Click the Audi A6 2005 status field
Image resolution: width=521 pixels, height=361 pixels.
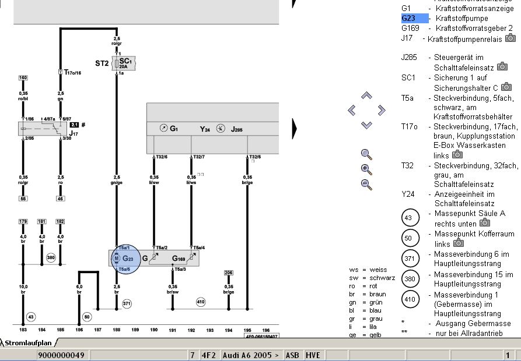coord(251,355)
